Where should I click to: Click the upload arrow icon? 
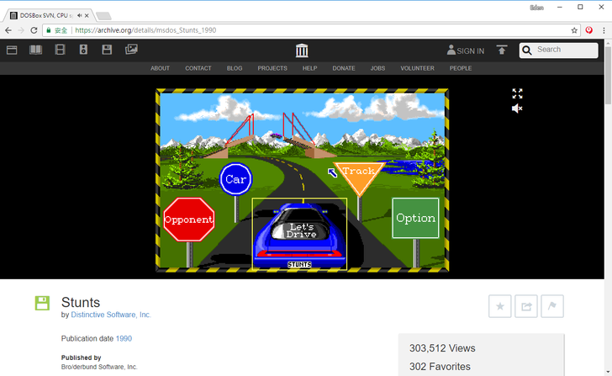tap(502, 50)
